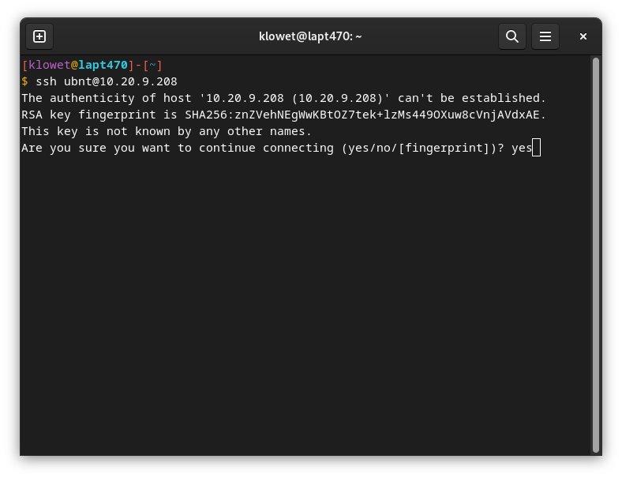
Task: Click the yellow dollar sign prompt
Action: pyautogui.click(x=25, y=81)
